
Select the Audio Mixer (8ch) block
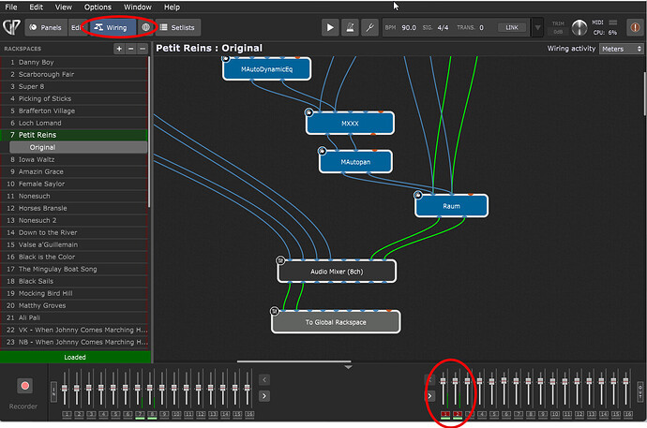(337, 271)
